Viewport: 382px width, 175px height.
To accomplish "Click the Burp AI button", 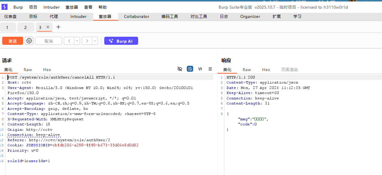I will pyautogui.click(x=121, y=41).
